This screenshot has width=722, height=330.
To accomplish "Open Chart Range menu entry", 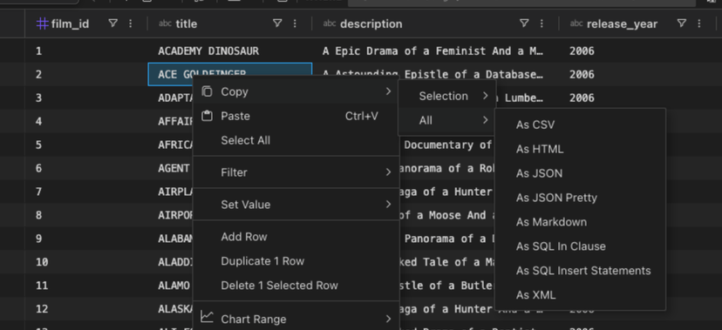I will pos(296,319).
